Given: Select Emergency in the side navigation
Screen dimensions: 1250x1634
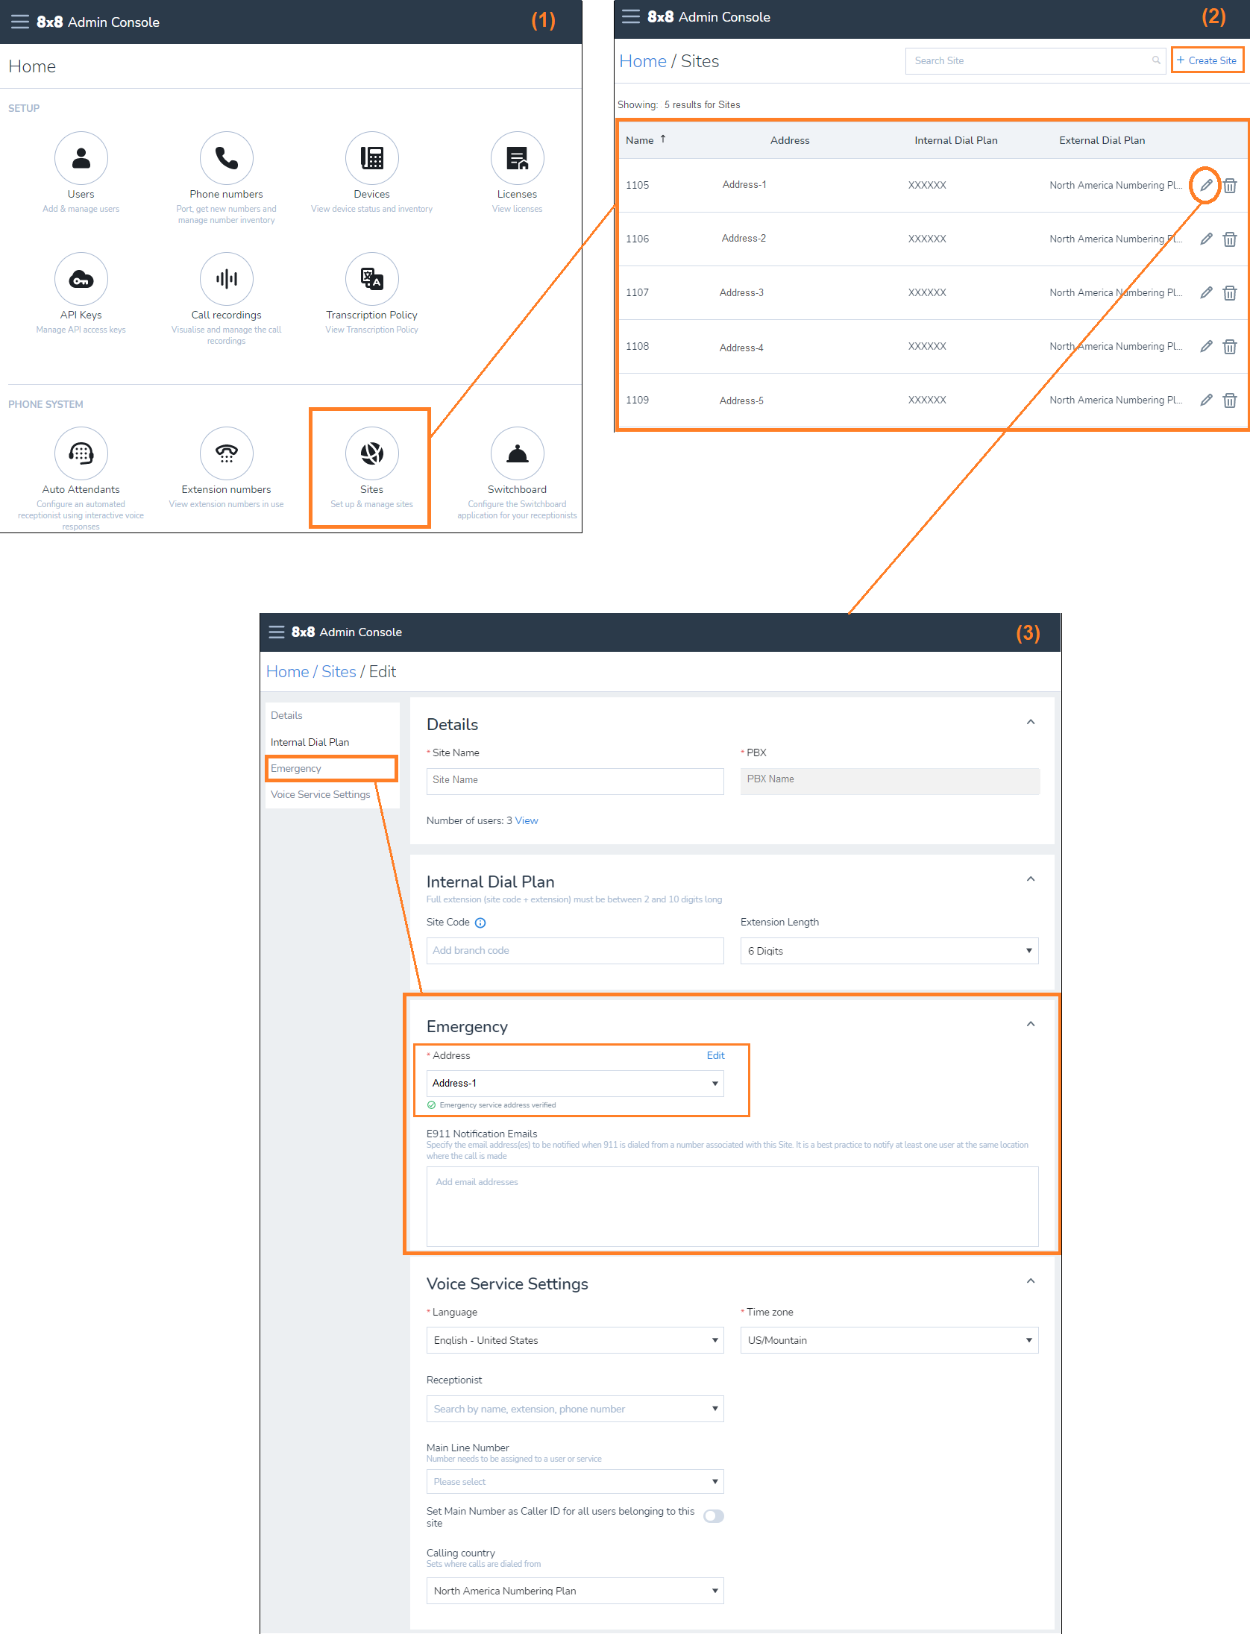Looking at the screenshot, I should pyautogui.click(x=296, y=768).
